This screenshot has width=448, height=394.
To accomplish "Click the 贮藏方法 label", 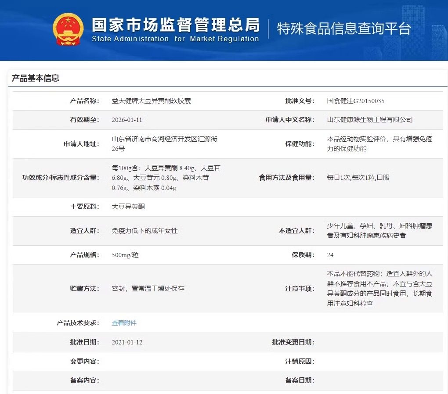I will click(85, 289).
